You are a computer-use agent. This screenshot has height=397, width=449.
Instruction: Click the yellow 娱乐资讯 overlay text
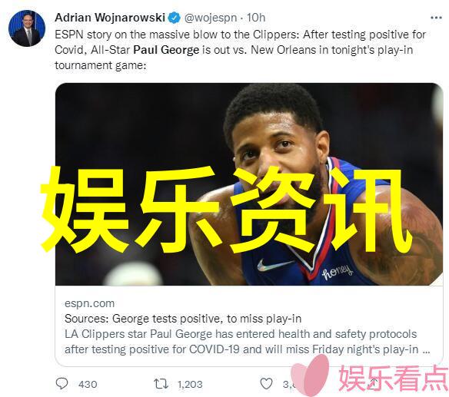[x=225, y=210]
